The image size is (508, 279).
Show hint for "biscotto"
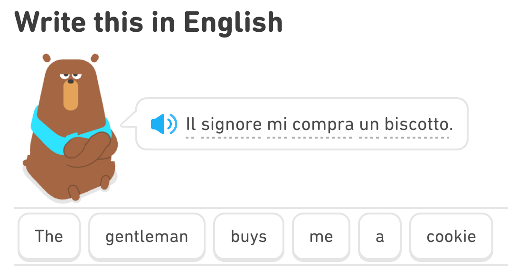[x=416, y=124]
